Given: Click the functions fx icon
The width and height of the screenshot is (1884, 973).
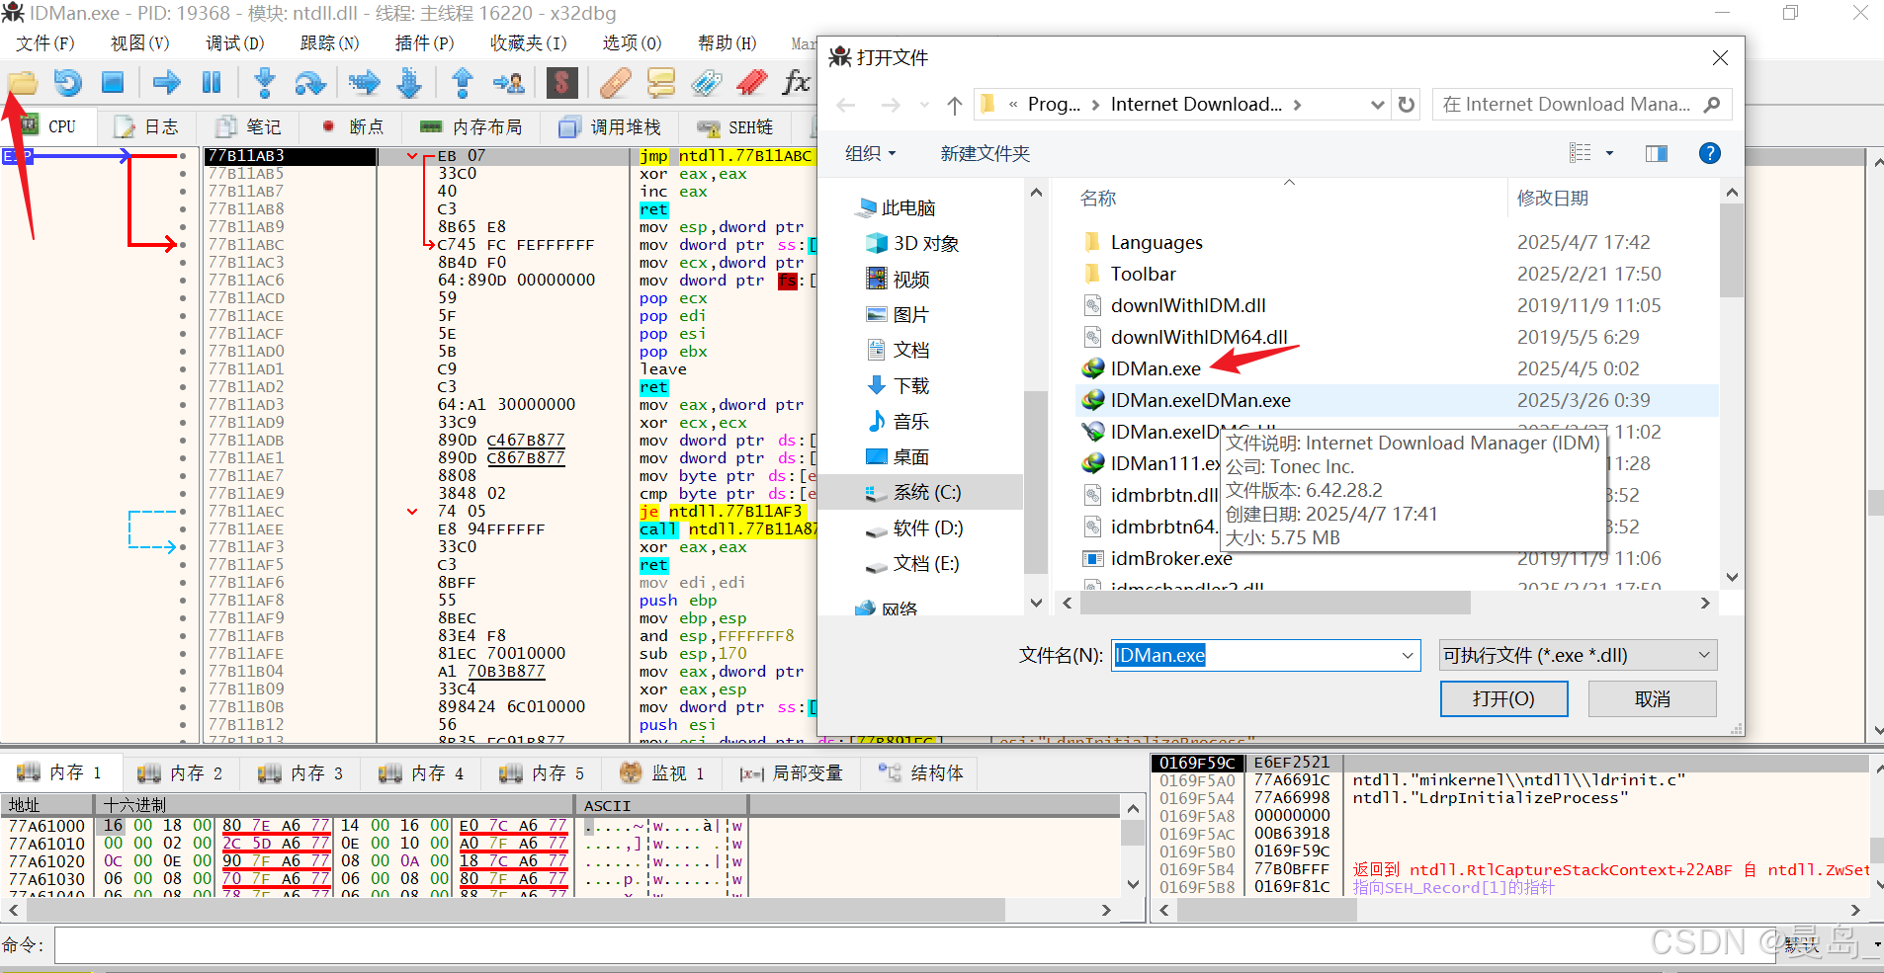Looking at the screenshot, I should click(796, 82).
